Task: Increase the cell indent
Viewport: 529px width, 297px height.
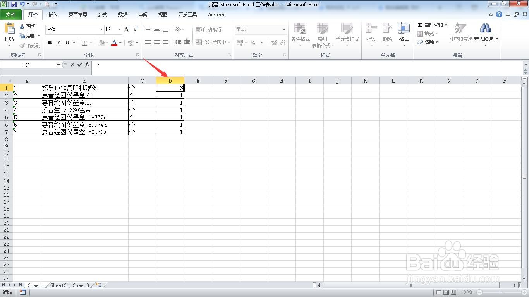Action: tap(187, 43)
